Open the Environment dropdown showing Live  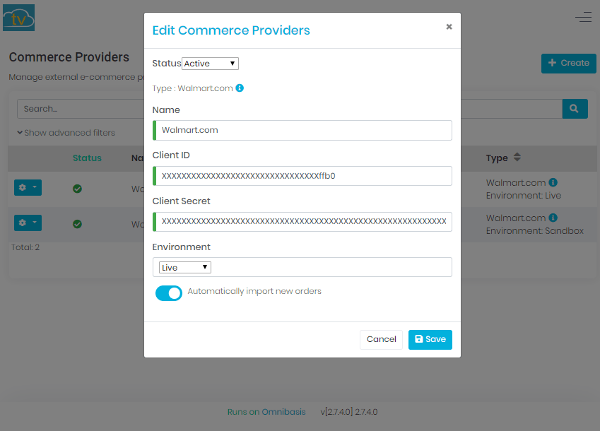point(184,267)
